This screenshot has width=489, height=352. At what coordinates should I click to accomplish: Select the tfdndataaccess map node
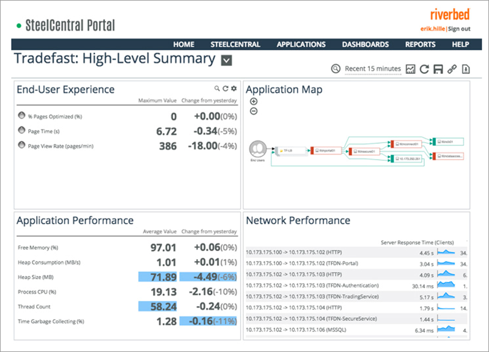pyautogui.click(x=448, y=156)
